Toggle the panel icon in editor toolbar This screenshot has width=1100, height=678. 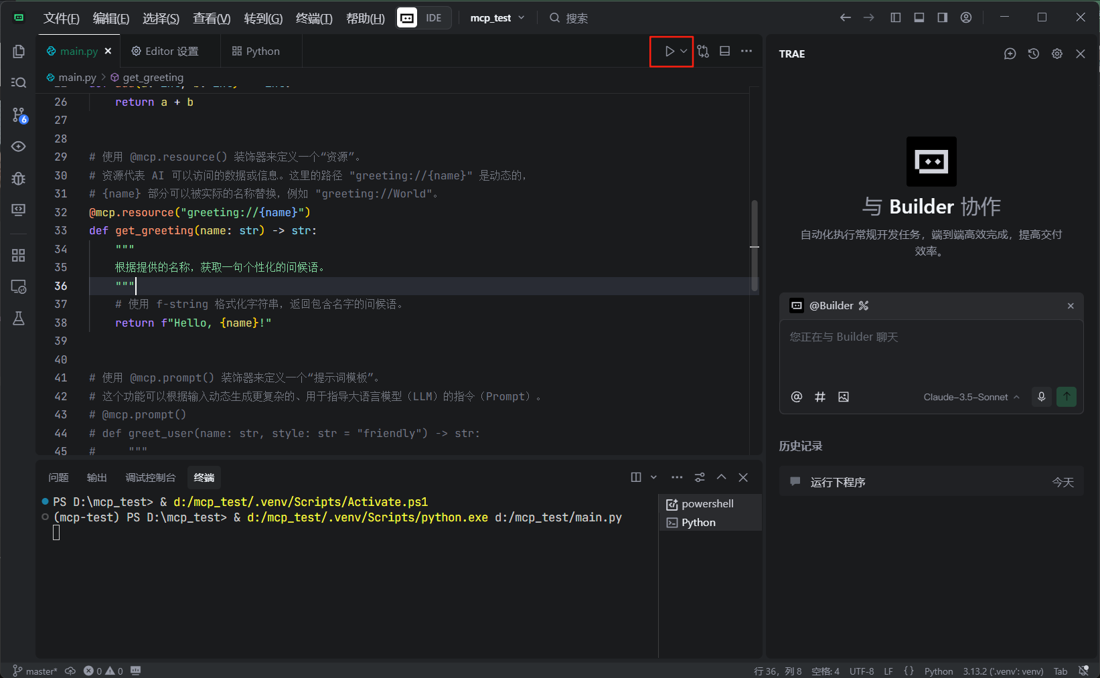coord(724,52)
